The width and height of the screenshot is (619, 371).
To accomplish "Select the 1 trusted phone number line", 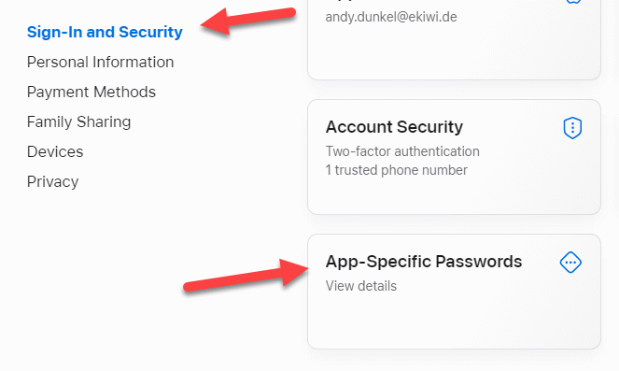I will [397, 170].
